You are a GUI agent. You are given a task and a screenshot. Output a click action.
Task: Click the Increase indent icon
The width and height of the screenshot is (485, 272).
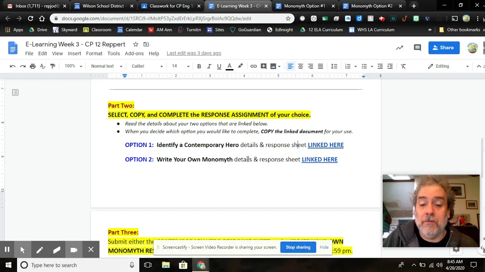pos(390,66)
